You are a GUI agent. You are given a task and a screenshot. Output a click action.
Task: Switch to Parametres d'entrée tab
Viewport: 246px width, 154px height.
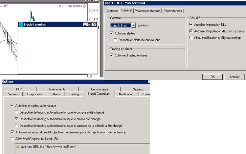point(147,11)
